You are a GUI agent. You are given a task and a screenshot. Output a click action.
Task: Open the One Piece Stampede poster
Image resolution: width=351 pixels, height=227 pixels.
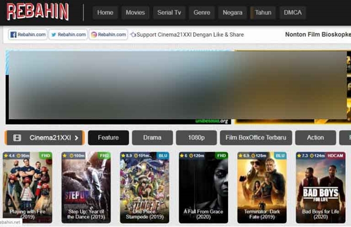pyautogui.click(x=144, y=188)
